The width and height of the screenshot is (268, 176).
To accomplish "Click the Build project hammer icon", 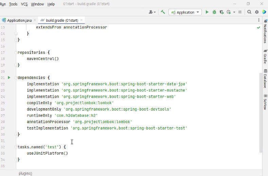I will [x=163, y=12].
